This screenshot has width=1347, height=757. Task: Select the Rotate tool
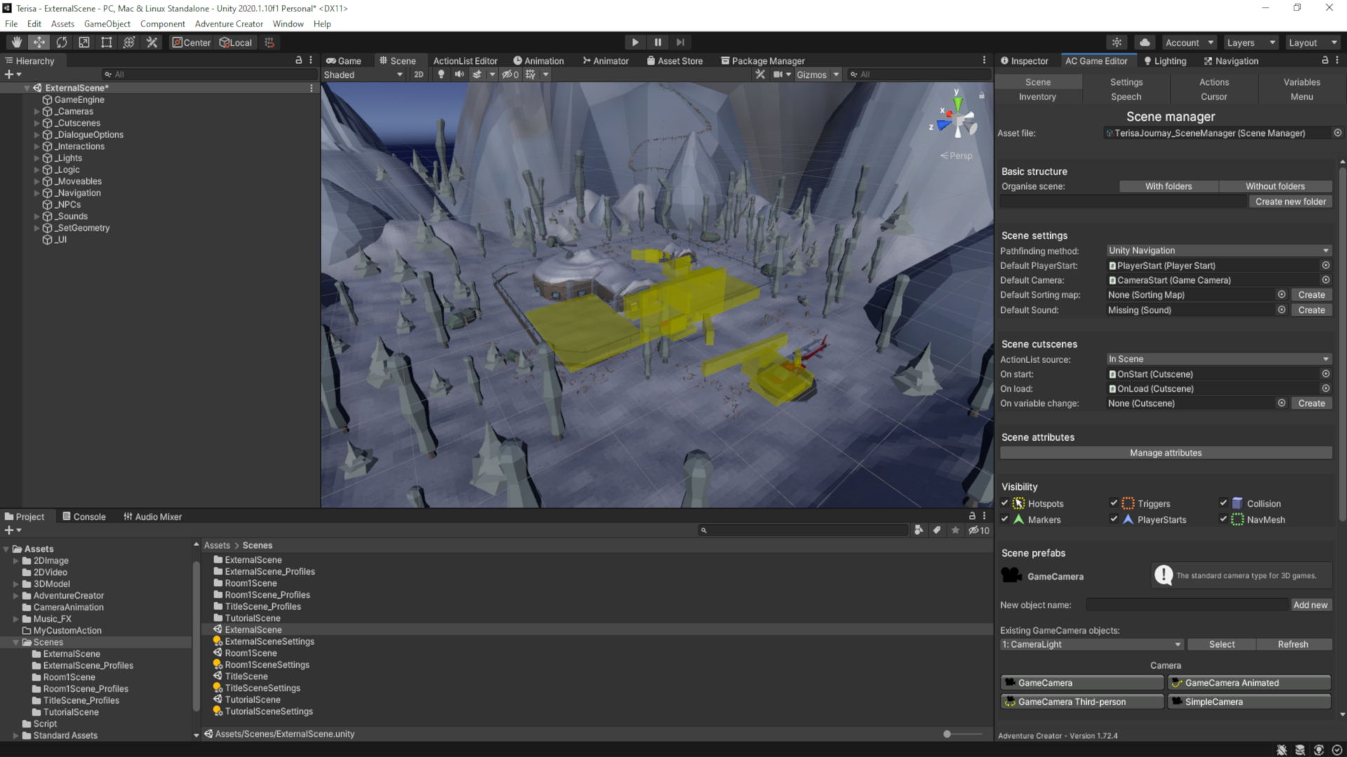62,43
